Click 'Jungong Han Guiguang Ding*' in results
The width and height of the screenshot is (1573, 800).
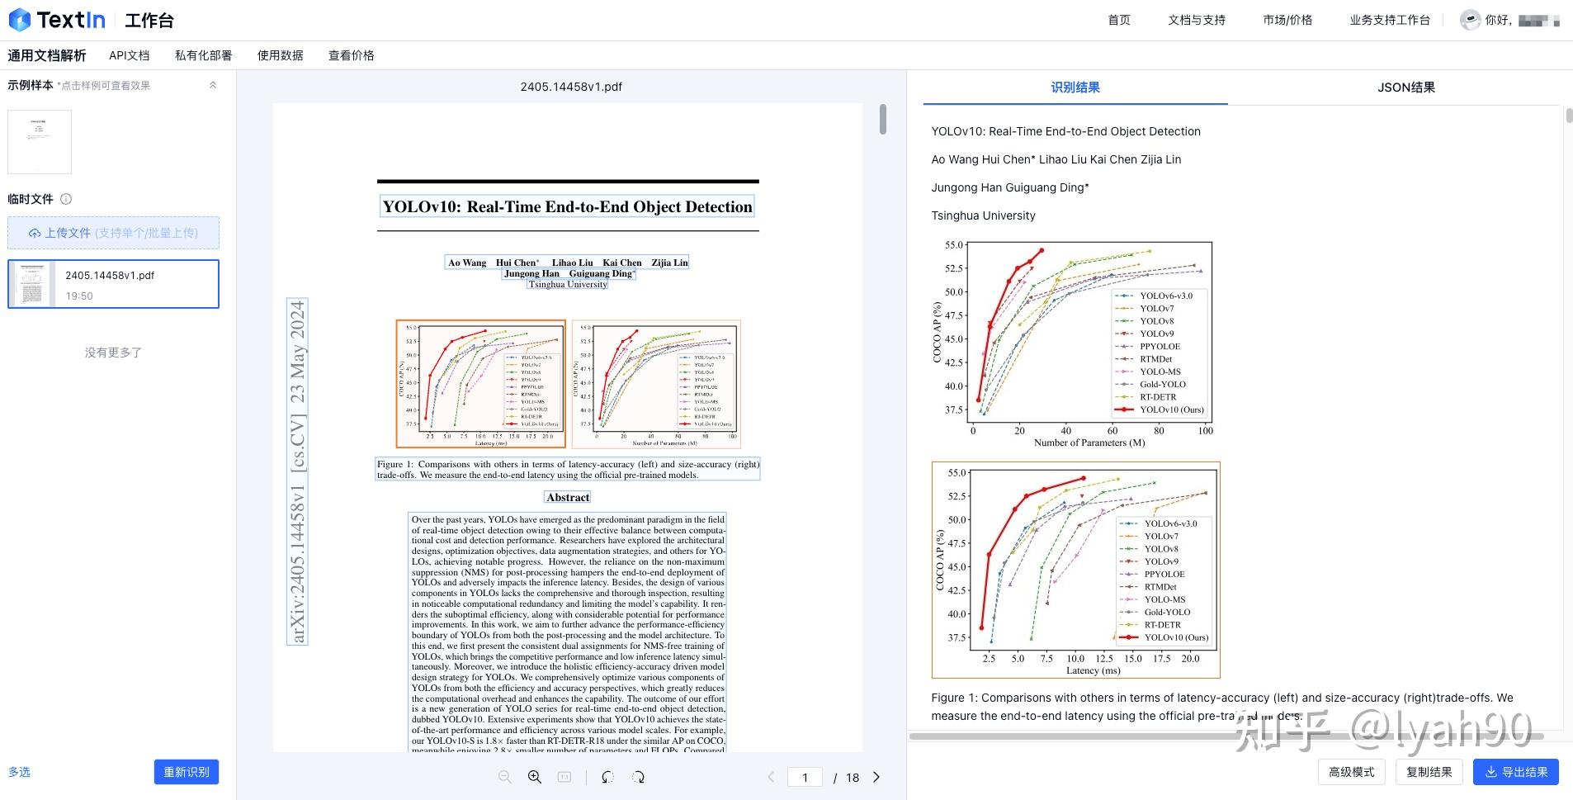pos(1010,187)
